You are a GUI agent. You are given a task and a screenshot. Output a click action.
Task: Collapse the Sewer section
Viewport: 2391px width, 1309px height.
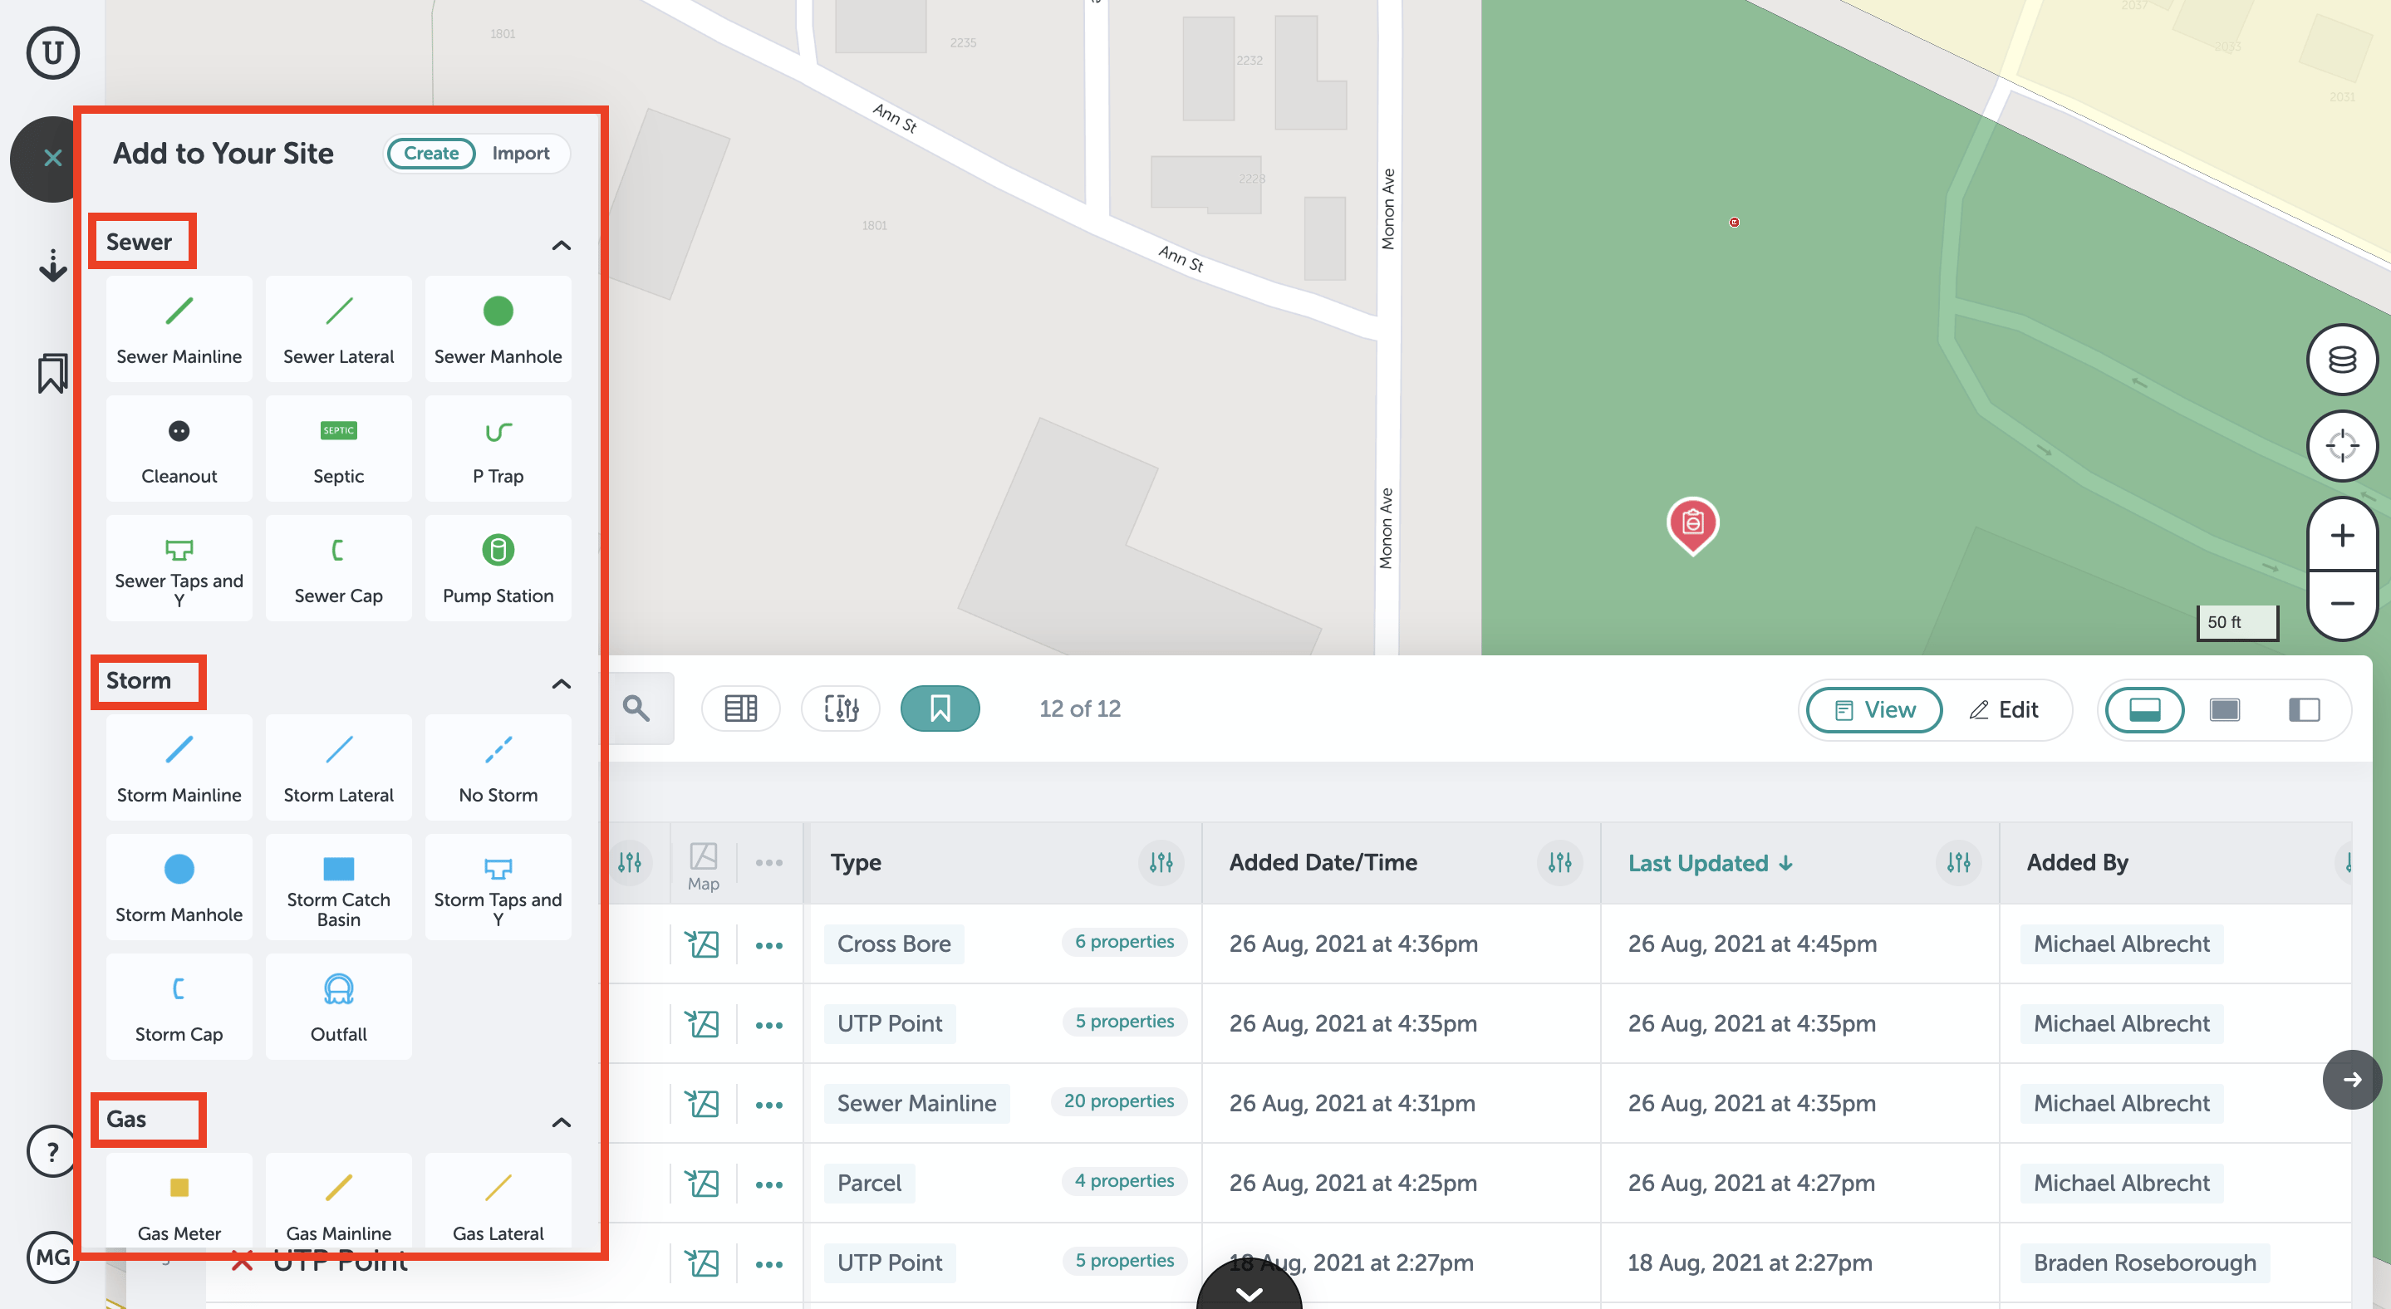pos(561,245)
